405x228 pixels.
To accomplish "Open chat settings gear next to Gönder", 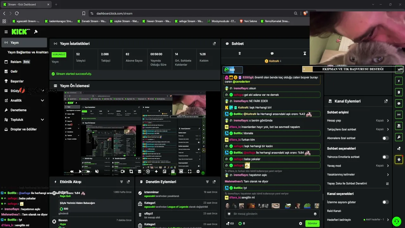I will 301,223.
